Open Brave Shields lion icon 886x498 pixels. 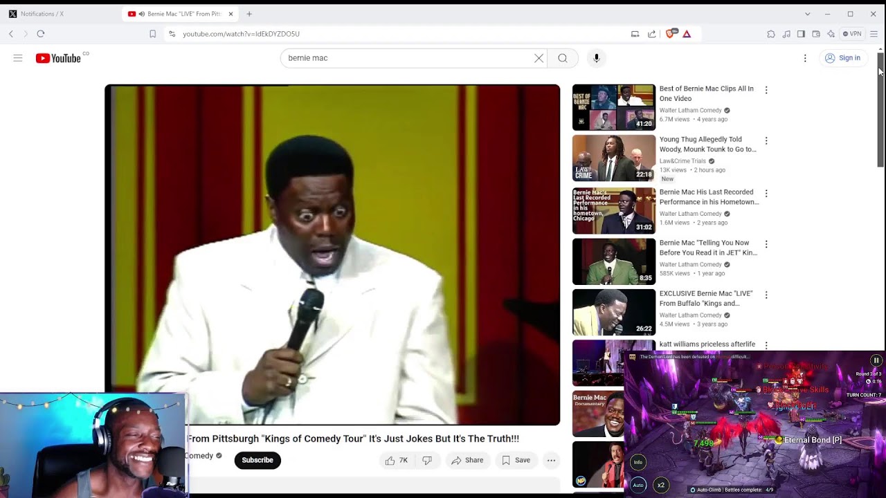pyautogui.click(x=670, y=34)
